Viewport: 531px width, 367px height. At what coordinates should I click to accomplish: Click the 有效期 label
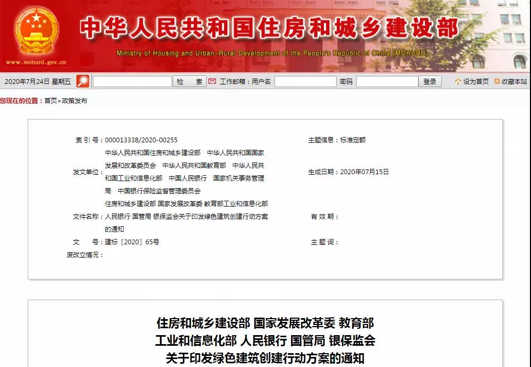324,217
